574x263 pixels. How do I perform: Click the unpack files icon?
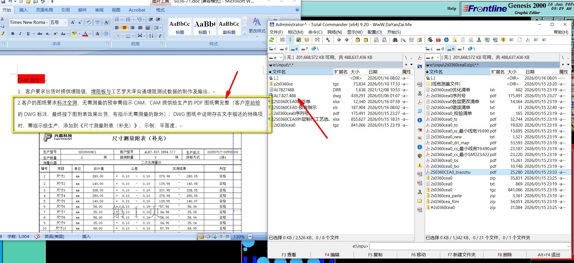tap(366, 40)
